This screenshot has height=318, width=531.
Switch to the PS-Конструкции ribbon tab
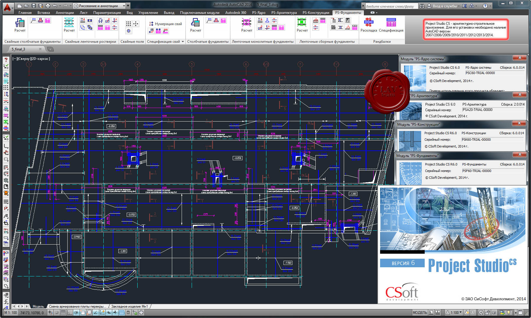316,13
